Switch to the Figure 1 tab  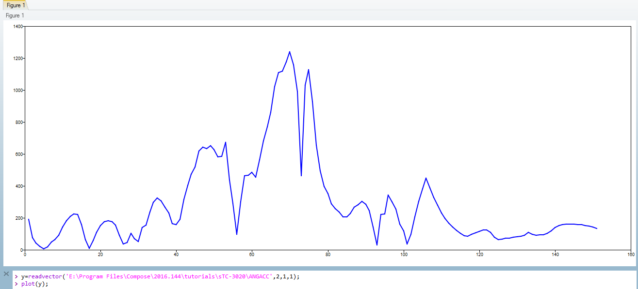pyautogui.click(x=15, y=5)
